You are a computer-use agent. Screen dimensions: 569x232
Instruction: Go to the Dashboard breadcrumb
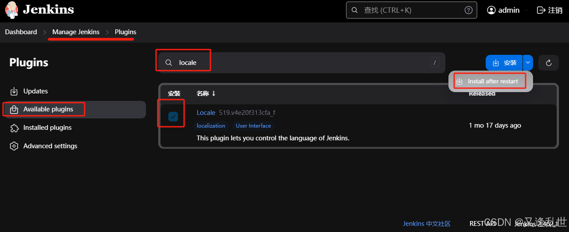pos(21,32)
